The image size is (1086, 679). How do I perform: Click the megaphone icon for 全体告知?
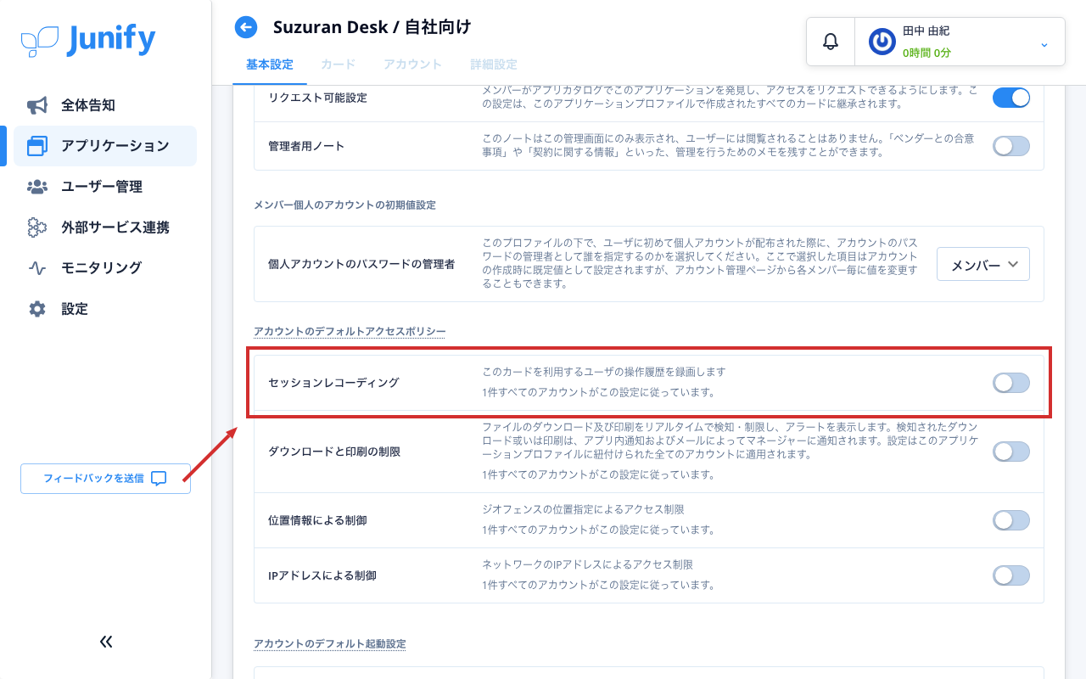[37, 105]
